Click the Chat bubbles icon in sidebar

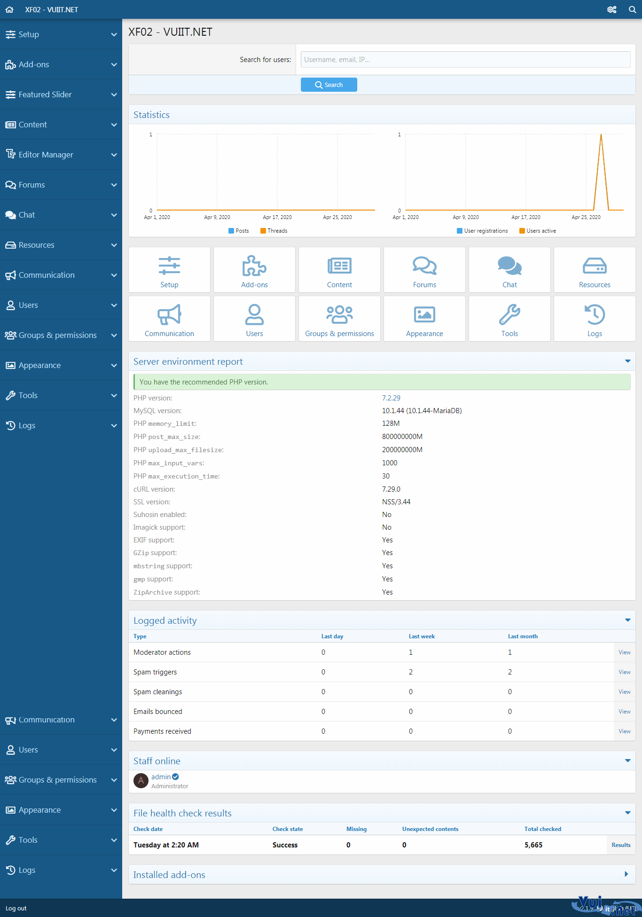10,215
